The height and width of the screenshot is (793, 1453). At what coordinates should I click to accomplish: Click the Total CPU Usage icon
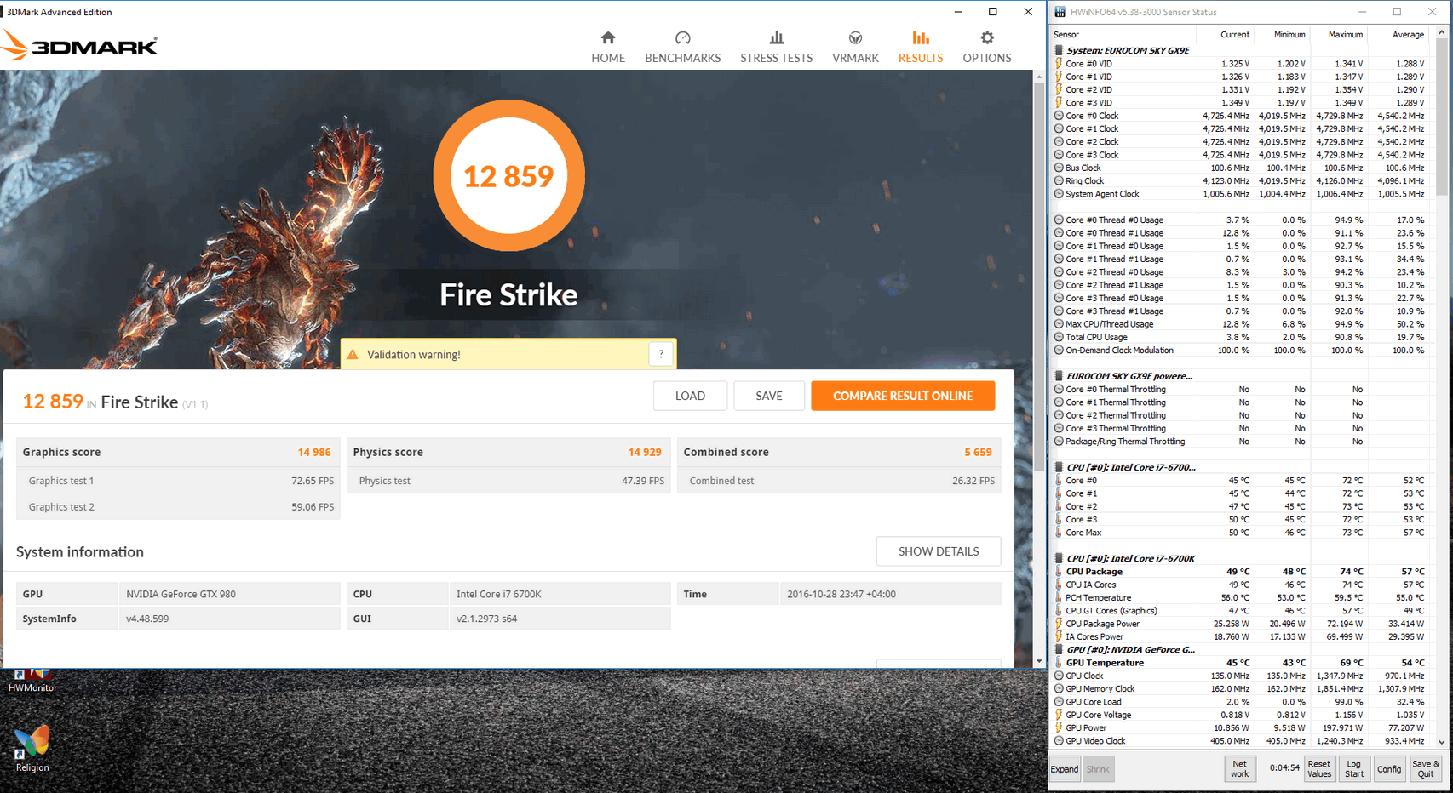(1059, 337)
